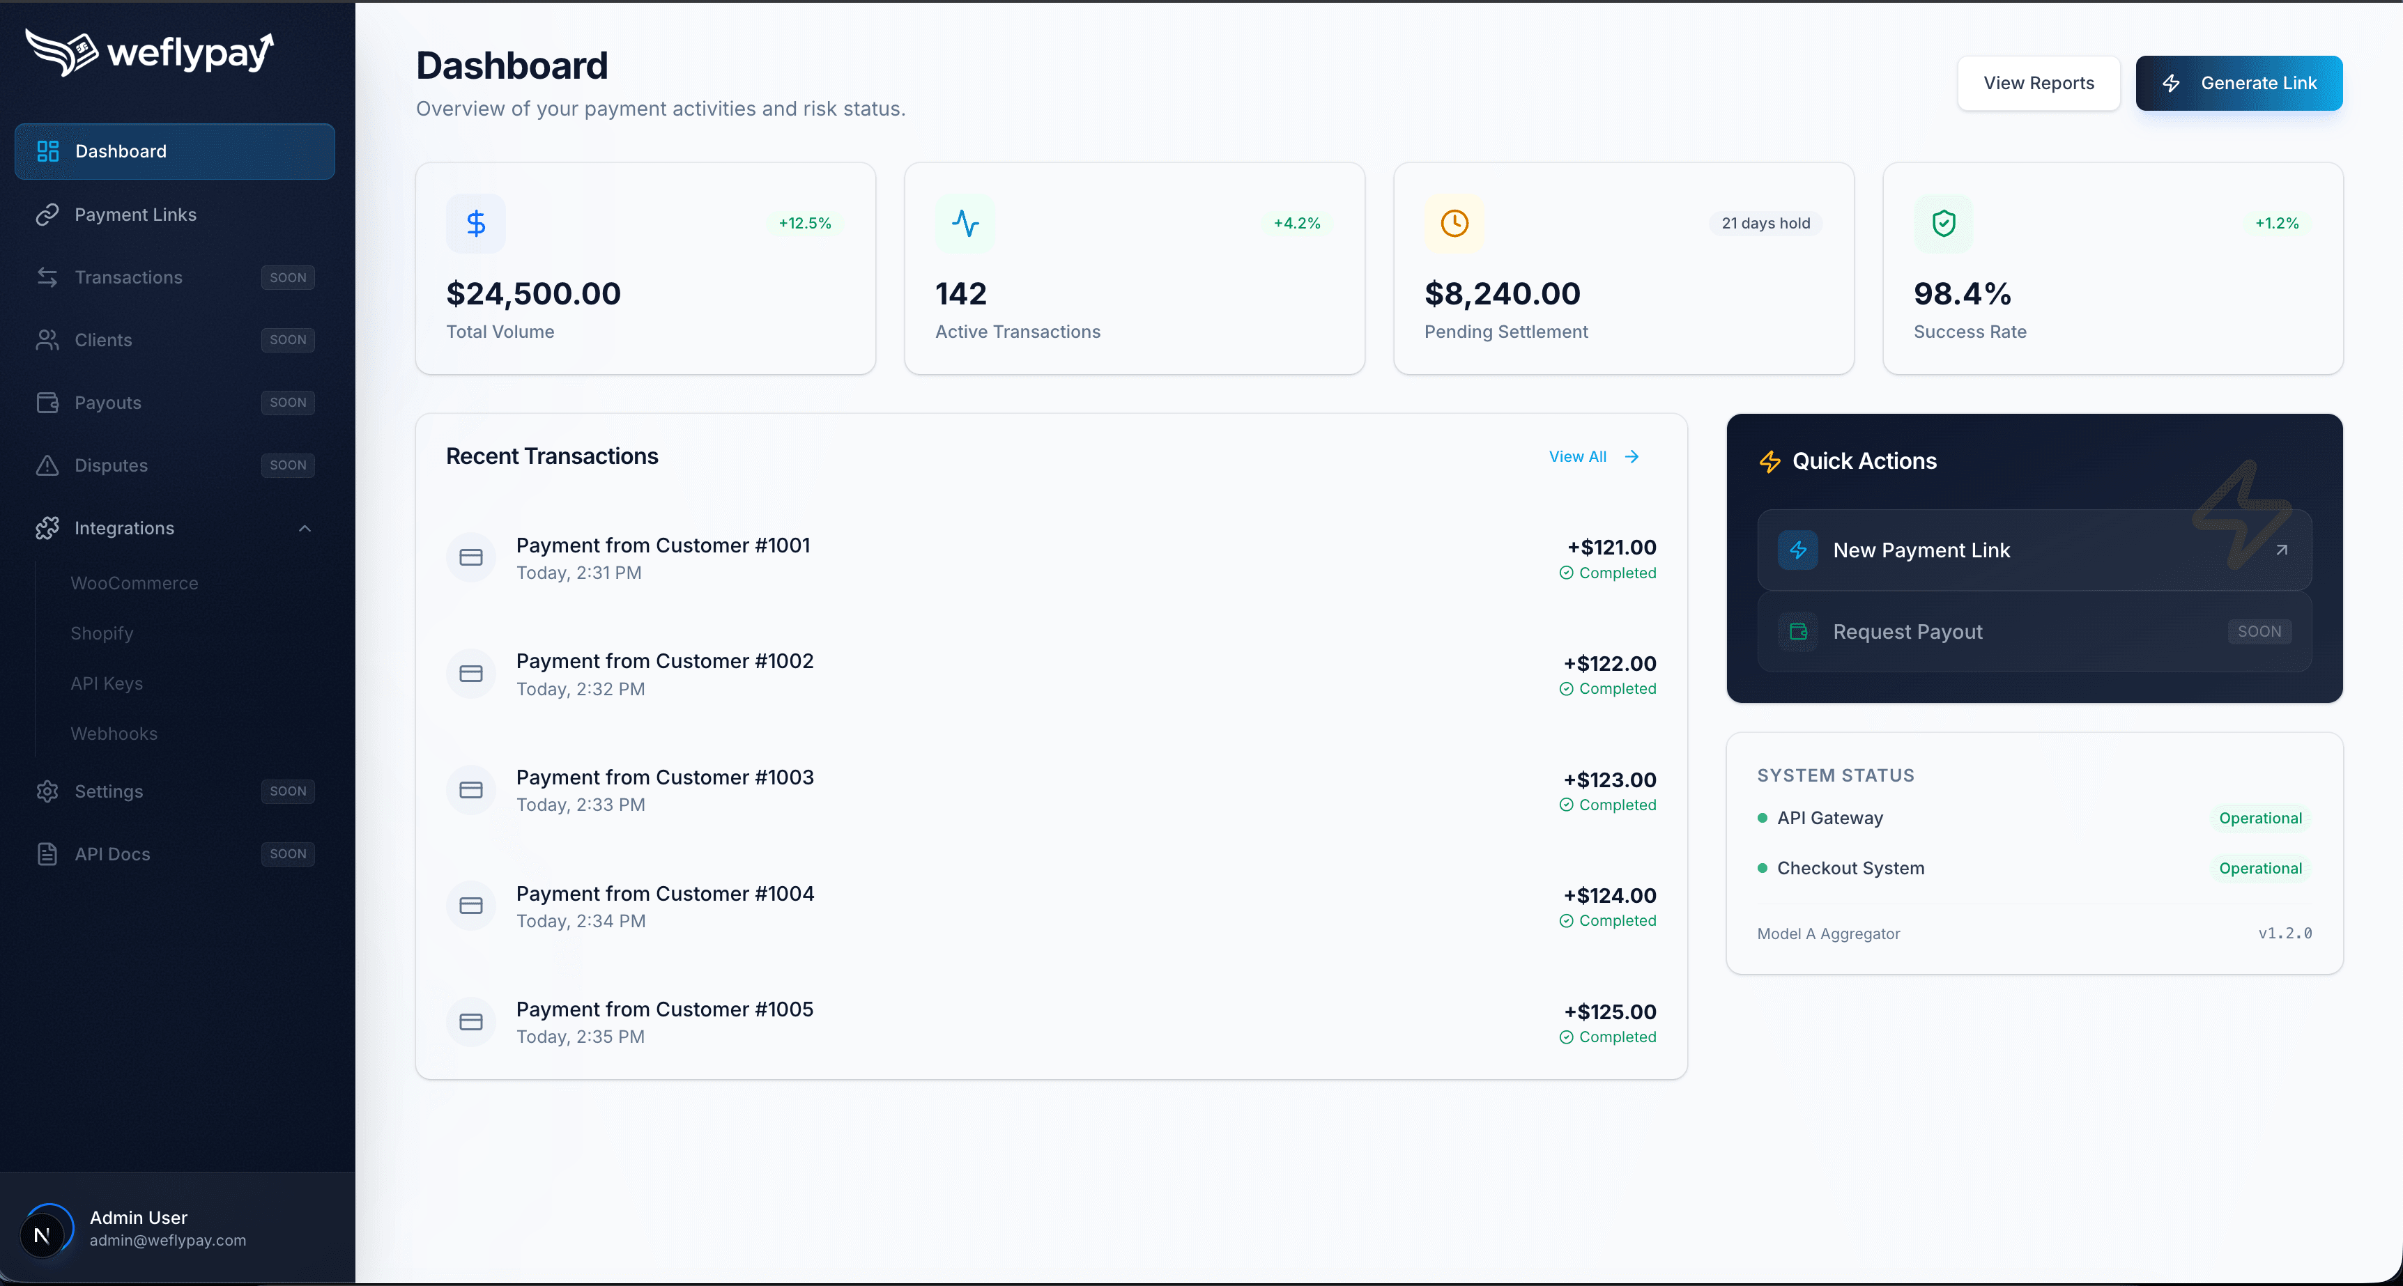The image size is (2403, 1286).
Task: Click the Checkout System Operational badge
Action: point(2260,868)
